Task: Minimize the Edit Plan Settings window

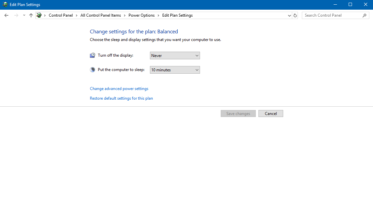Action: coord(335,5)
